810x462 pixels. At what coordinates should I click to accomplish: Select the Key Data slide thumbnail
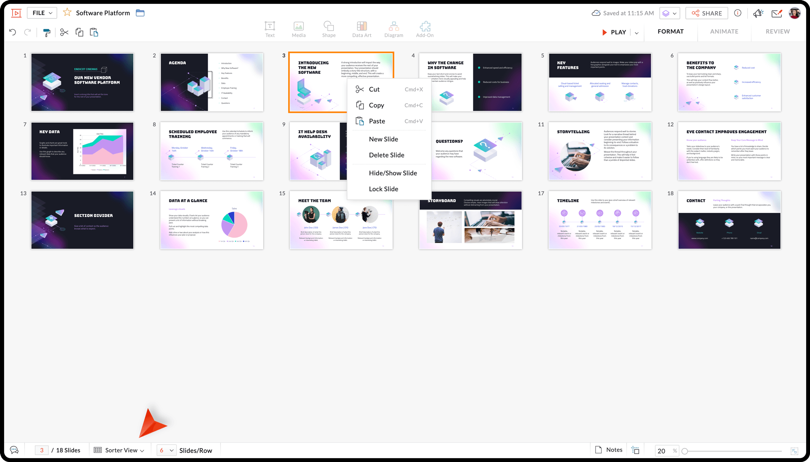[x=82, y=151]
